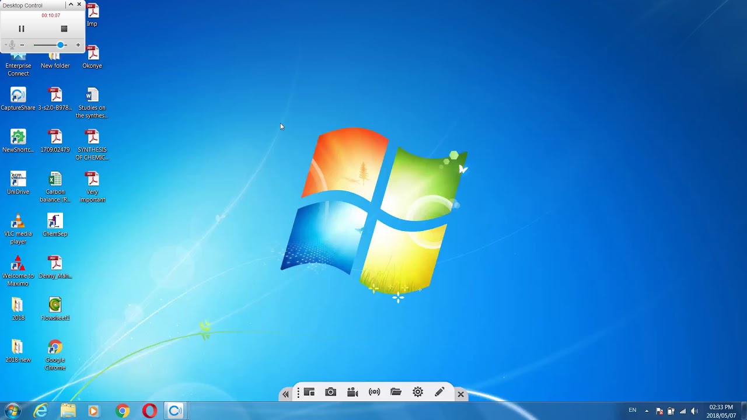Open the clock showing 02:33 PM
Image resolution: width=747 pixels, height=420 pixels.
721,411
